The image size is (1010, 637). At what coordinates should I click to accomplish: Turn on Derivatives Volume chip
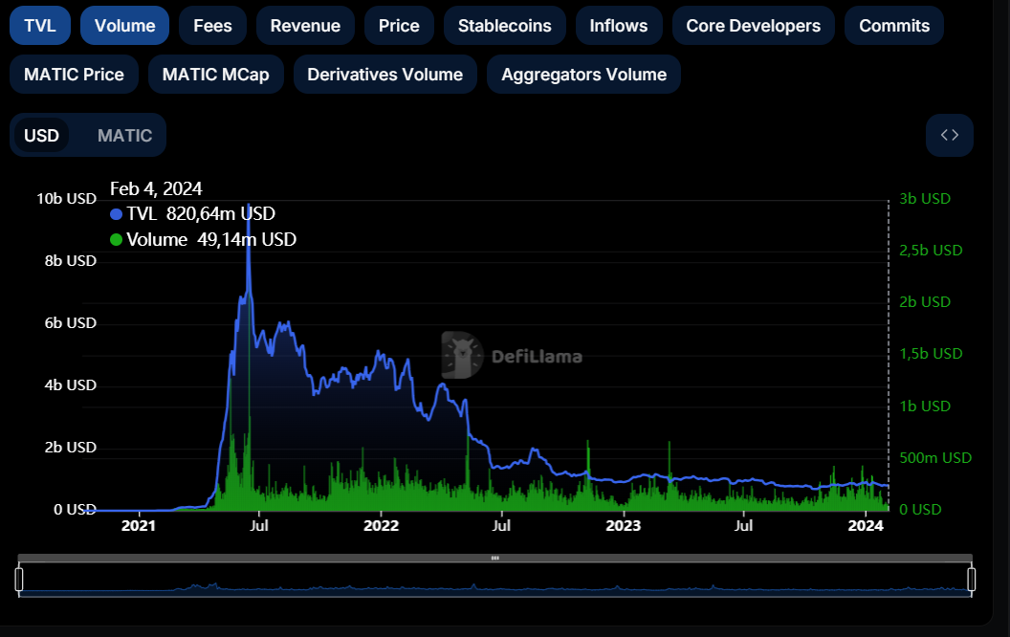(385, 74)
